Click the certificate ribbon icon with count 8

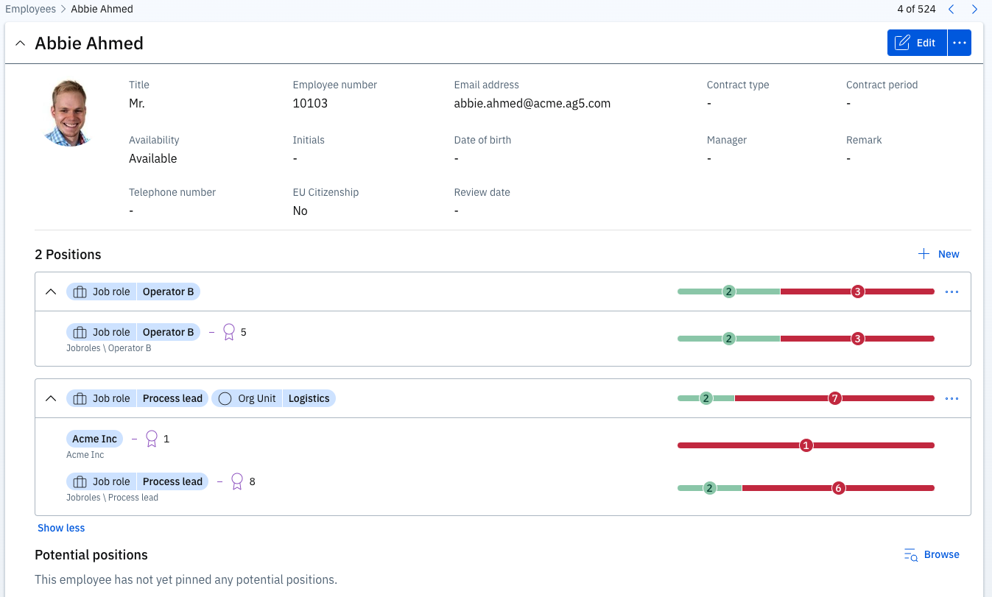pyautogui.click(x=237, y=481)
